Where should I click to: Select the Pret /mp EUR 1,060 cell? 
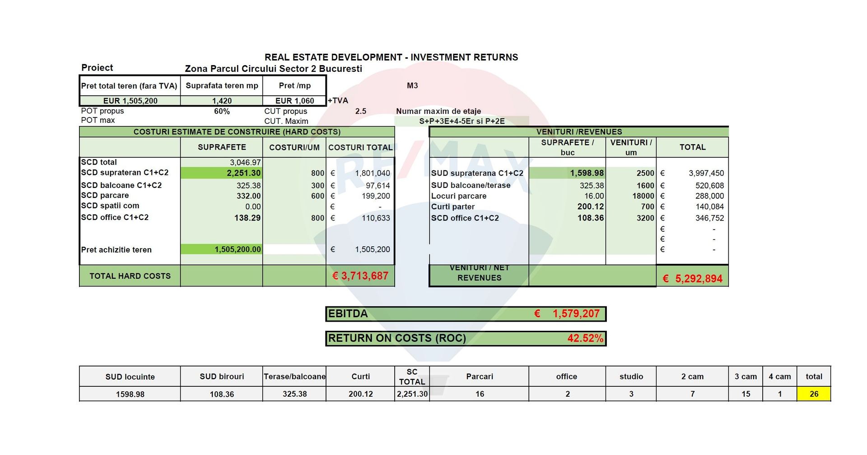pos(294,101)
